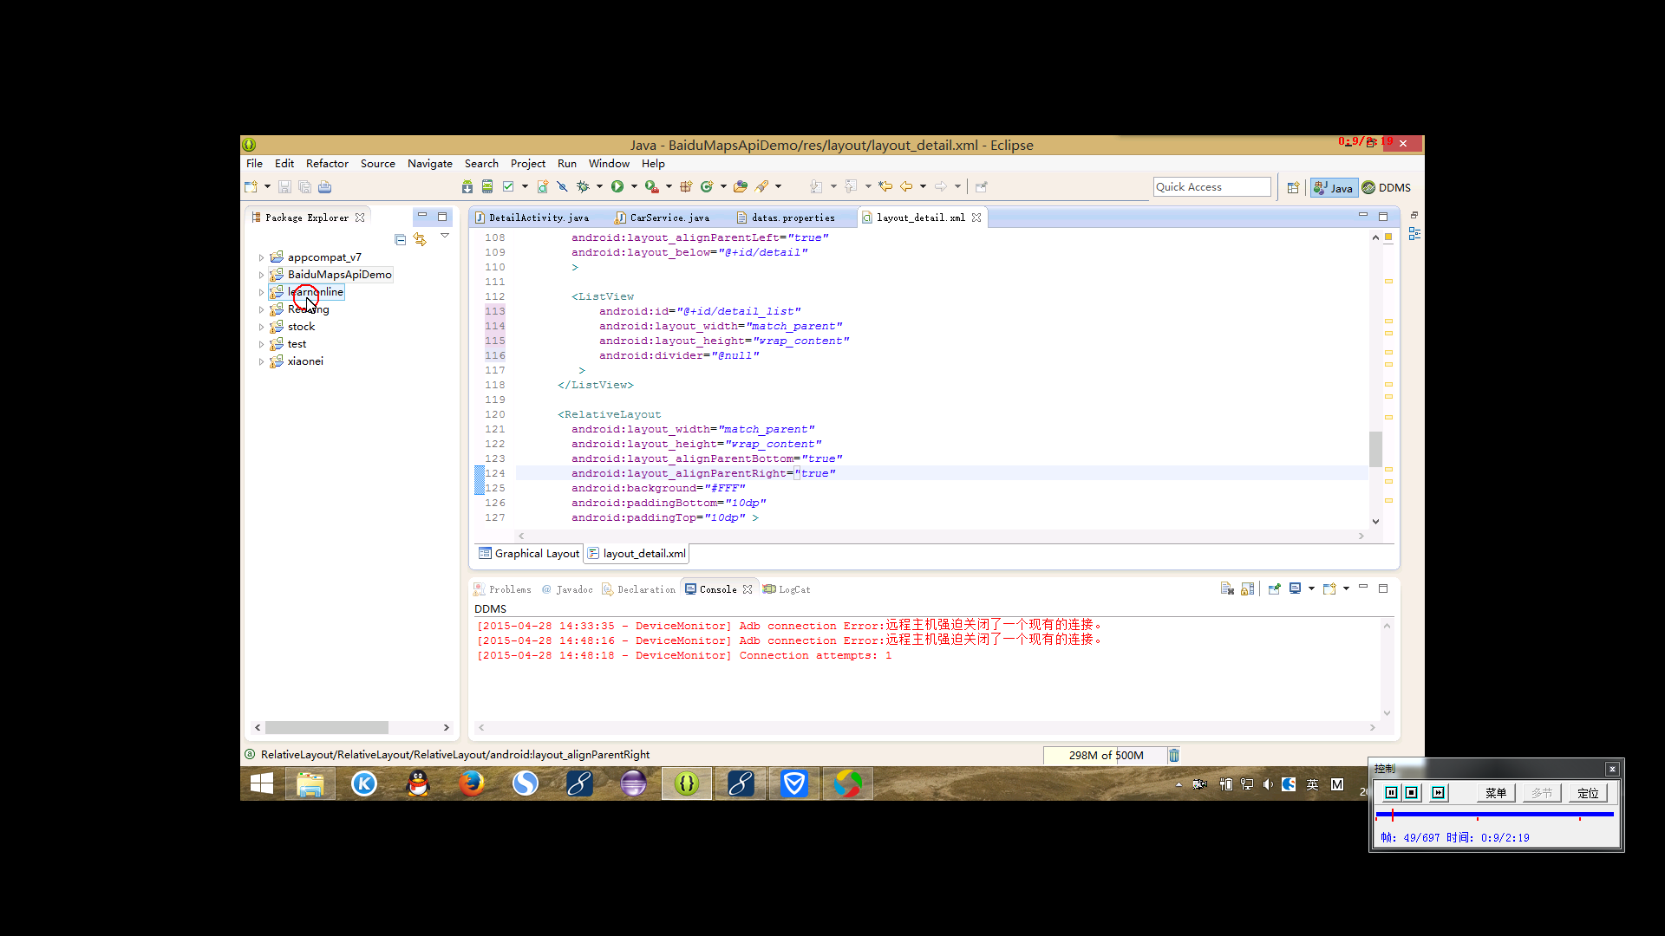The width and height of the screenshot is (1665, 936).
Task: Switch to Graphical Layout tab
Action: point(529,553)
